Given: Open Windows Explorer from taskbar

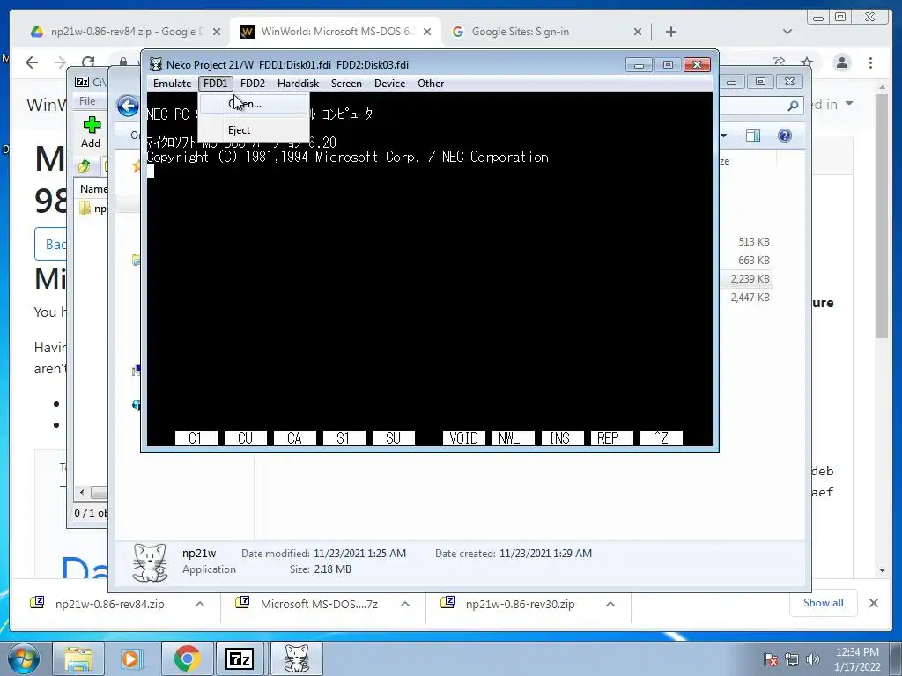Looking at the screenshot, I should pyautogui.click(x=78, y=658).
